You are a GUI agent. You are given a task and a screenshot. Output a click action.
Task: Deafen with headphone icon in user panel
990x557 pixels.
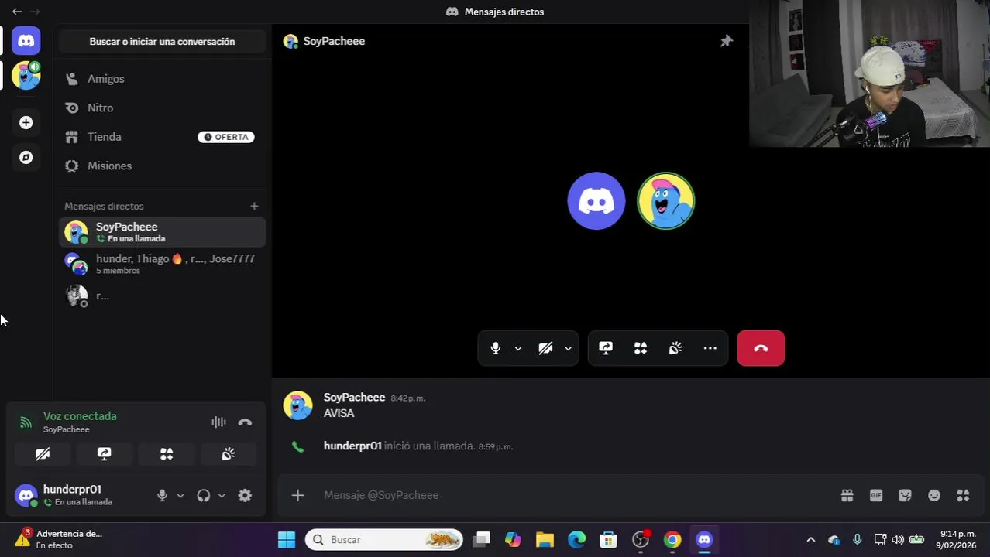pos(204,496)
